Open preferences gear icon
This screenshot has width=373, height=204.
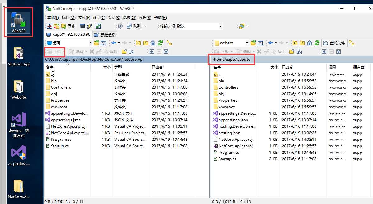(x=120, y=26)
